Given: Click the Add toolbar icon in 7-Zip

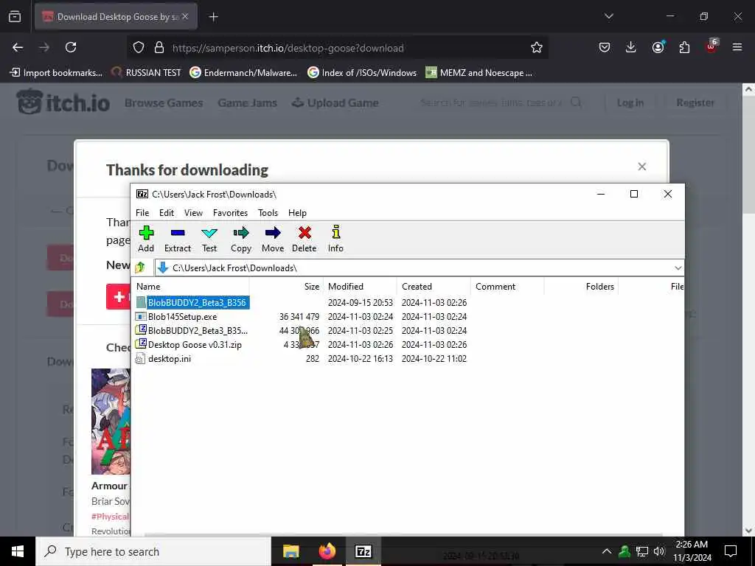Looking at the screenshot, I should (146, 239).
